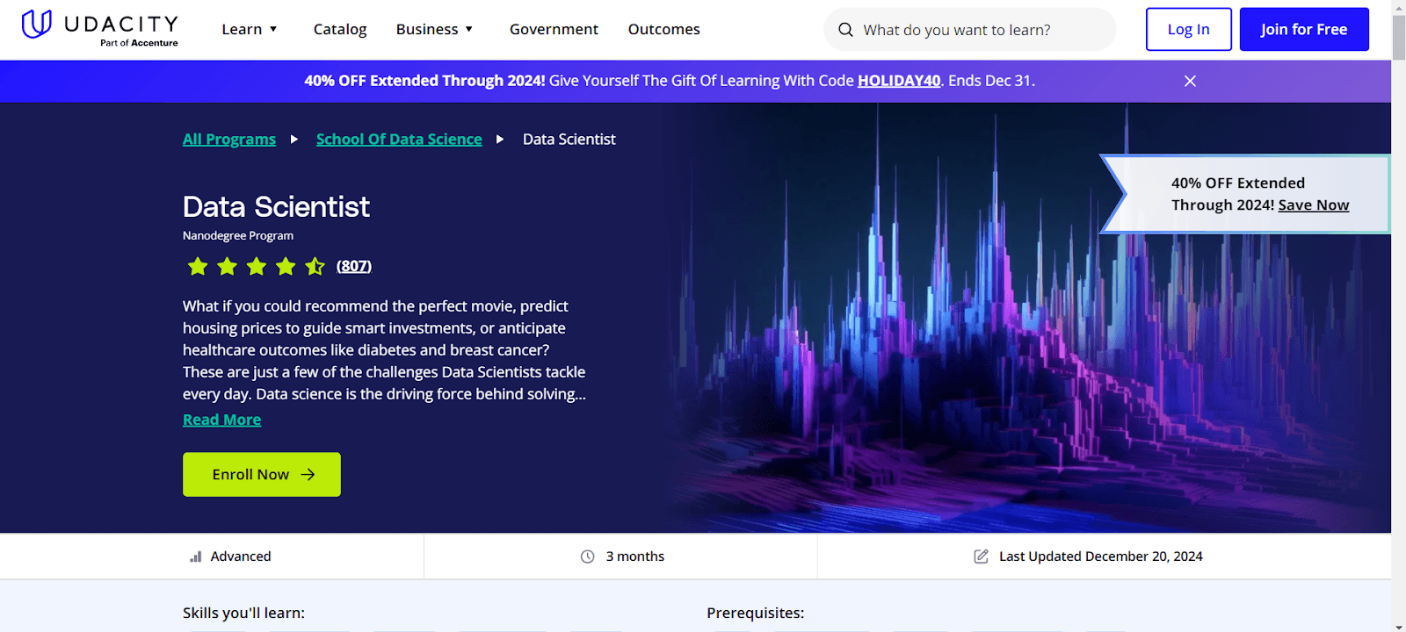This screenshot has height=632, width=1406.
Task: Click the half-filled fifth rating star
Action: click(315, 266)
